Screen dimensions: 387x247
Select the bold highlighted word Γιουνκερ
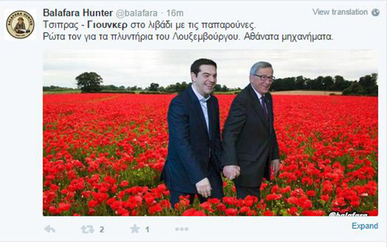click(107, 25)
